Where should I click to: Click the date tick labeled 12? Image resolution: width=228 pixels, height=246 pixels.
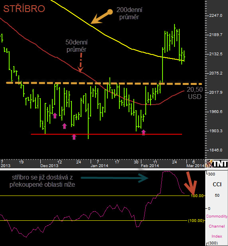59,162
